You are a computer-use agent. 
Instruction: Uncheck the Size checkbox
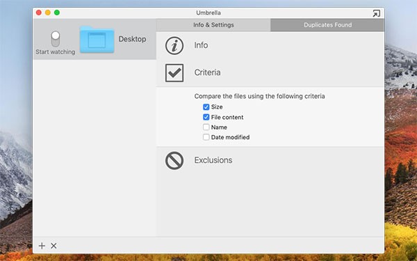point(206,107)
